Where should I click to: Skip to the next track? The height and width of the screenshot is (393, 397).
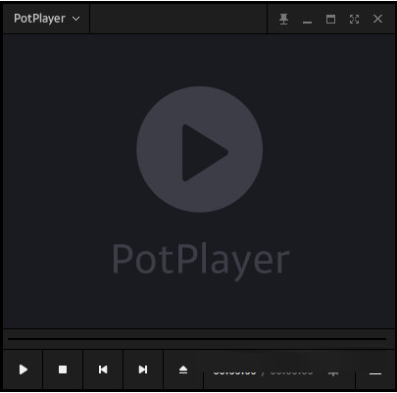tap(143, 369)
